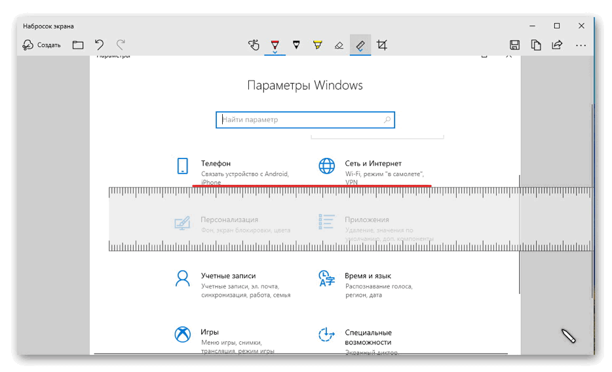
Task: Select the yellow highlighter tool
Action: click(317, 45)
